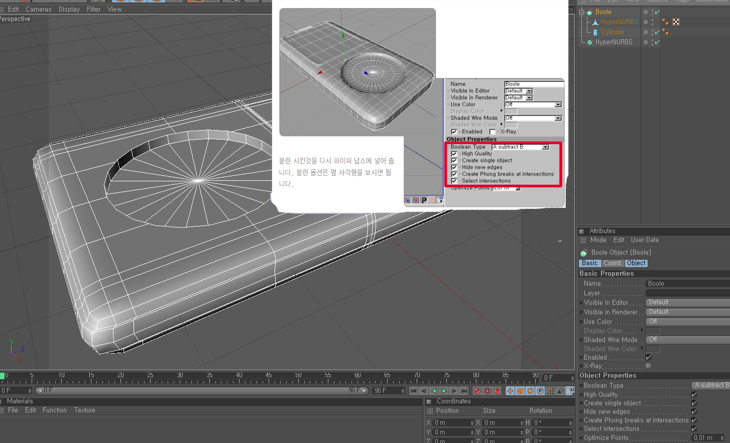The width and height of the screenshot is (730, 443).
Task: Collapse the Boole tree node
Action: [x=582, y=12]
